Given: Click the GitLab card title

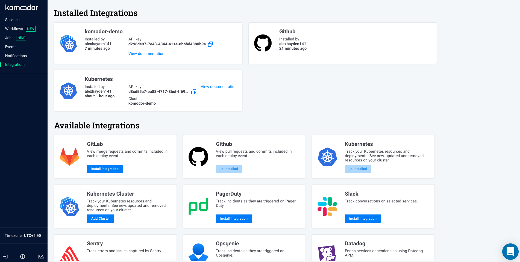Looking at the screenshot, I should click(95, 144).
